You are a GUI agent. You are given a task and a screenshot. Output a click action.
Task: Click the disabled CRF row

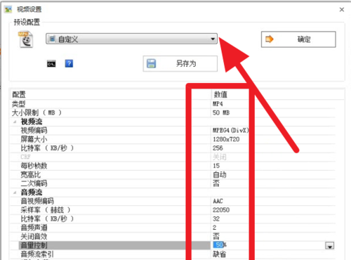pyautogui.click(x=173, y=157)
